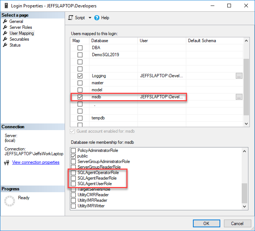
Task: Click the database list scrollbar thumb
Action: click(246, 87)
